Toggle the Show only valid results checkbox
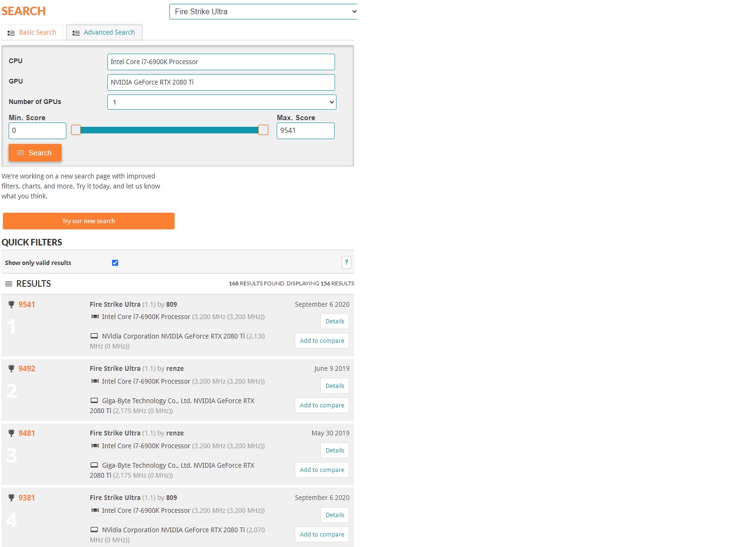 (115, 263)
